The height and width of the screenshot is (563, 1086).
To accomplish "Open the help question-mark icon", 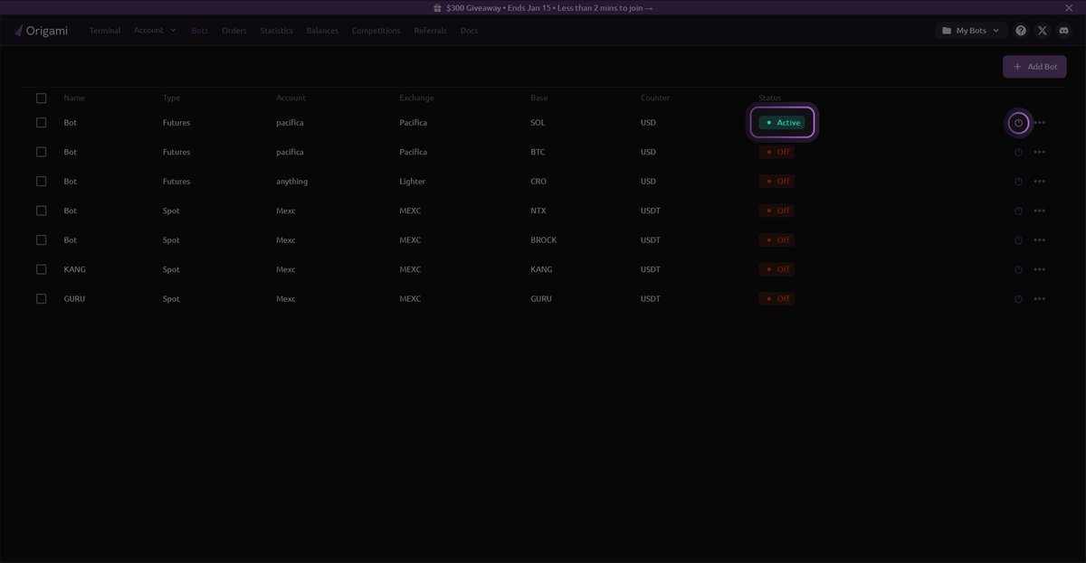I will coord(1021,31).
